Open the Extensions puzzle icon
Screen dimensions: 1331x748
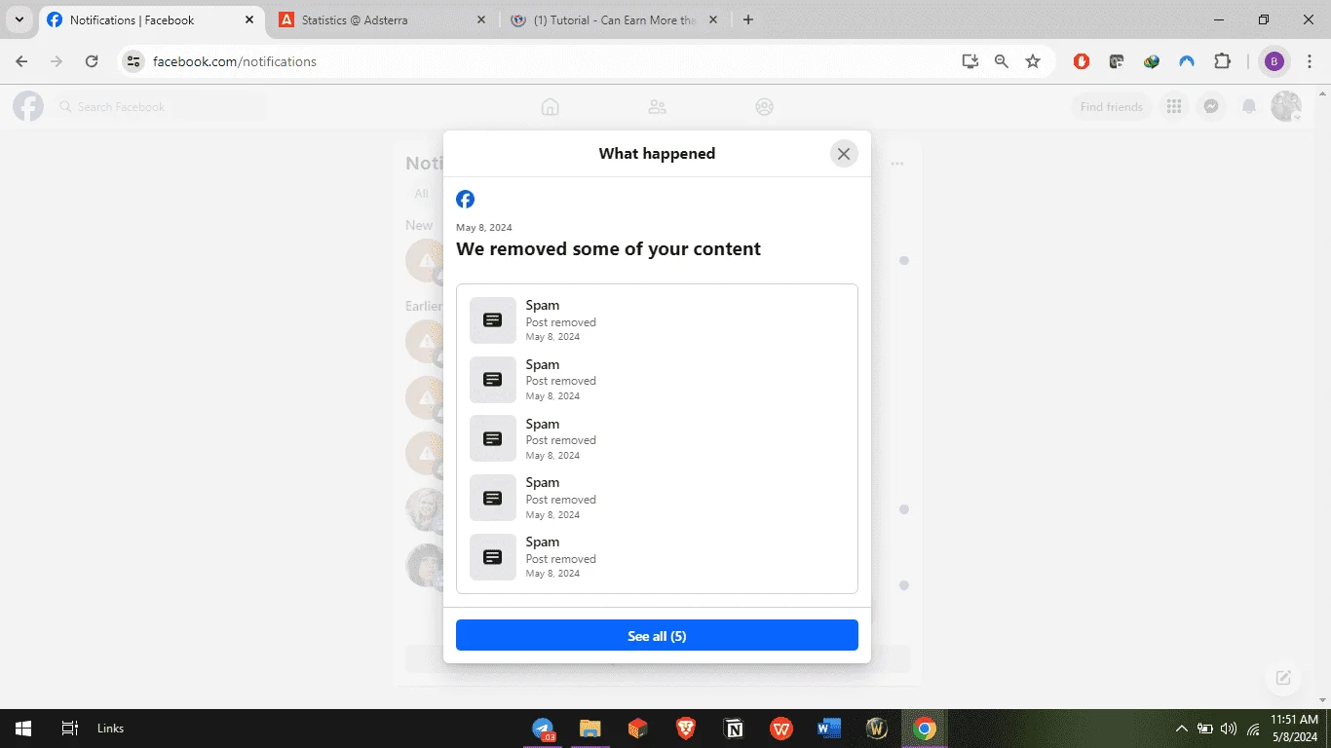click(1222, 61)
